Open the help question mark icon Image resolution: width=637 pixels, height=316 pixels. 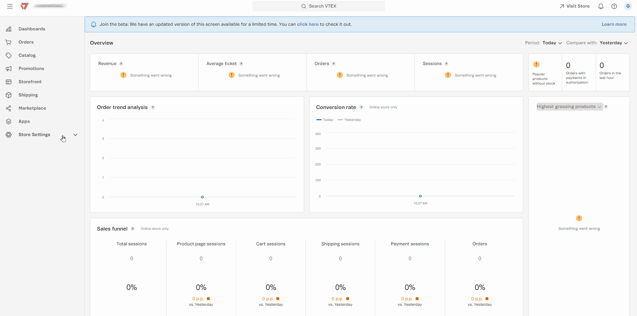point(614,6)
